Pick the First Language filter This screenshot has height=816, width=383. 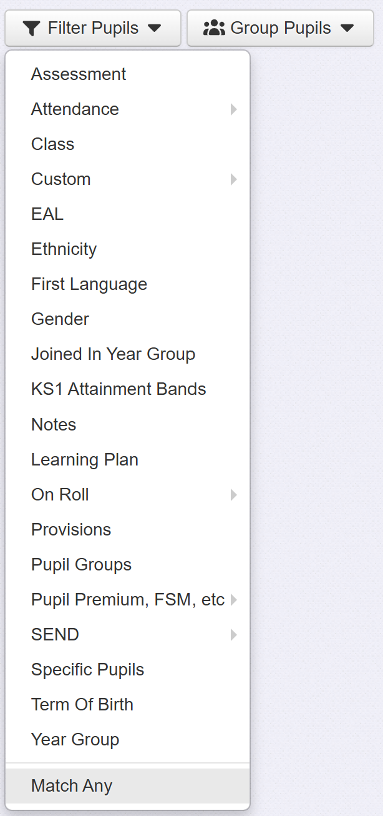coord(89,284)
